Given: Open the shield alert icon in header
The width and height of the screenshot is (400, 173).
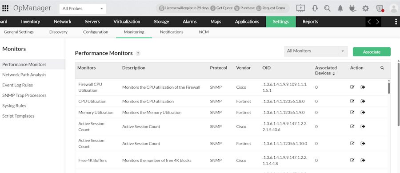Looking at the screenshot, I should pyautogui.click(x=380, y=8).
